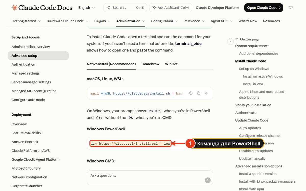This screenshot has width=306, height=191.
Task: Jump to Alpine Linux and musl-based distributions
Action: click(x=262, y=94)
